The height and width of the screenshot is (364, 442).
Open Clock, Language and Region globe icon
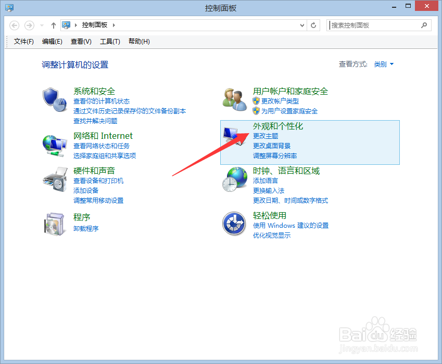pyautogui.click(x=235, y=179)
